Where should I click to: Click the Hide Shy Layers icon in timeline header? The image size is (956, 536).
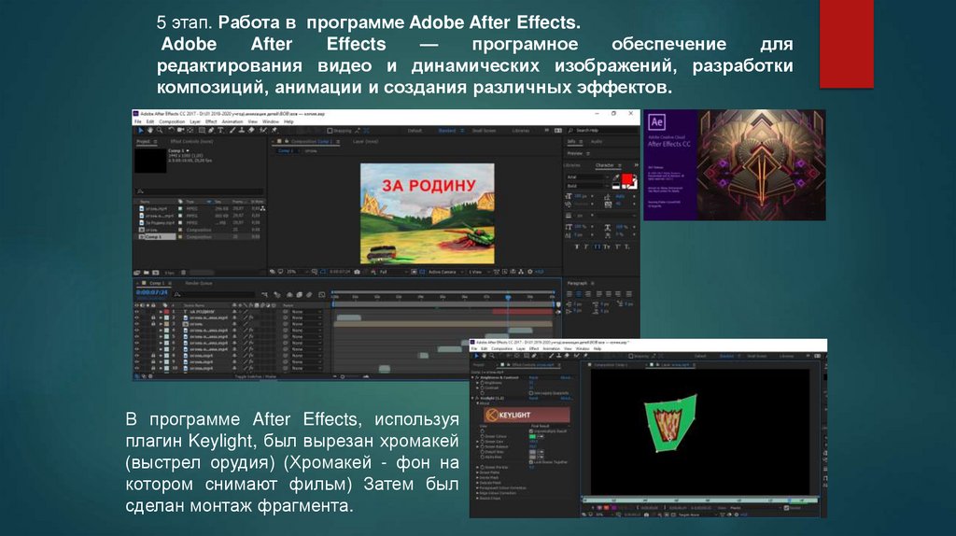tap(289, 294)
